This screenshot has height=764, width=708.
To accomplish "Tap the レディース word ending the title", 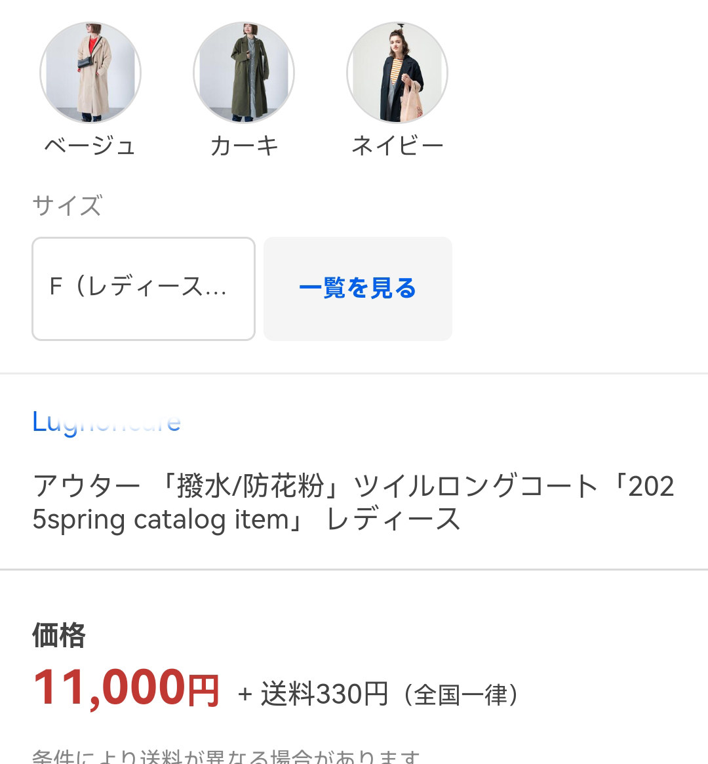I will coord(393,519).
